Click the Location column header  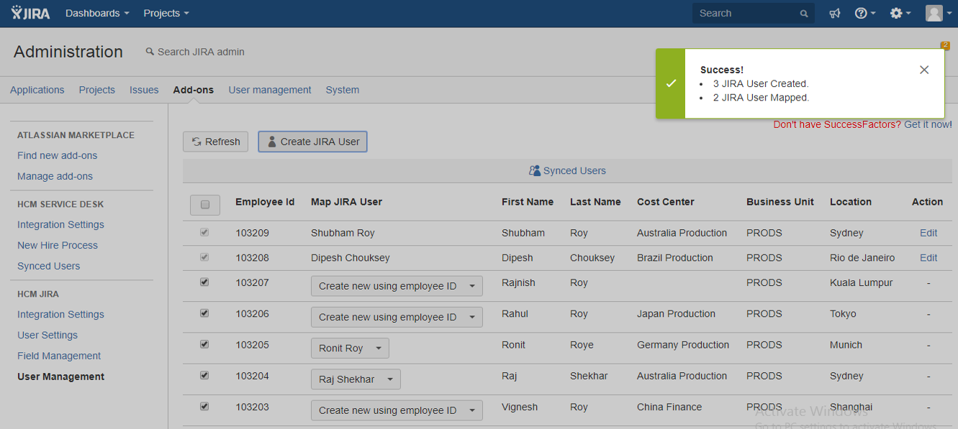pyautogui.click(x=851, y=202)
